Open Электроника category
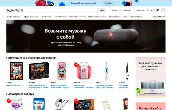Image resolution: width=172 pixels, height=110 pixels. pos(46,17)
